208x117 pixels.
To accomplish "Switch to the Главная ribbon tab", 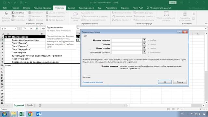I will (x=15, y=8).
